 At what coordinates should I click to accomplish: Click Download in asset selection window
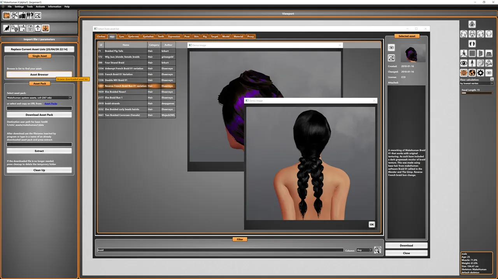(x=407, y=246)
